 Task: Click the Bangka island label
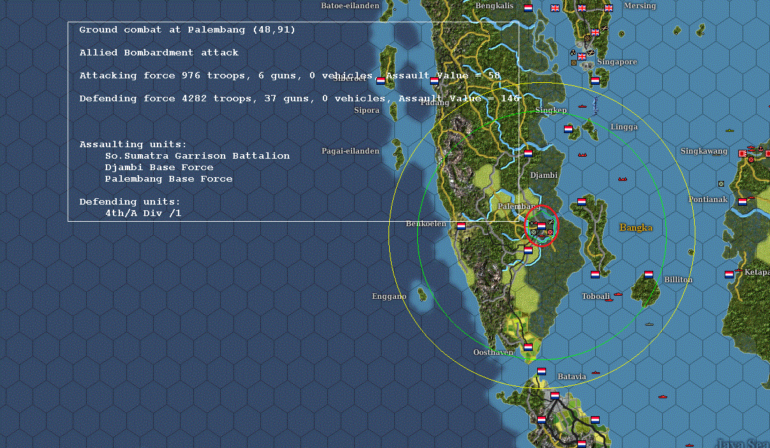pyautogui.click(x=636, y=227)
